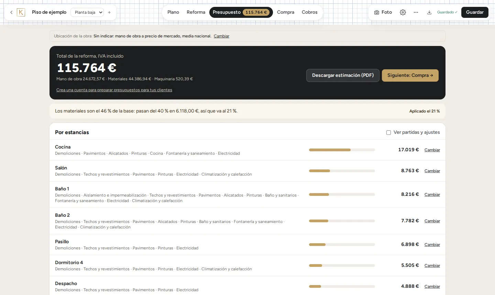This screenshot has height=295, width=495.
Task: Select the Presupuesto tab
Action: point(241,12)
